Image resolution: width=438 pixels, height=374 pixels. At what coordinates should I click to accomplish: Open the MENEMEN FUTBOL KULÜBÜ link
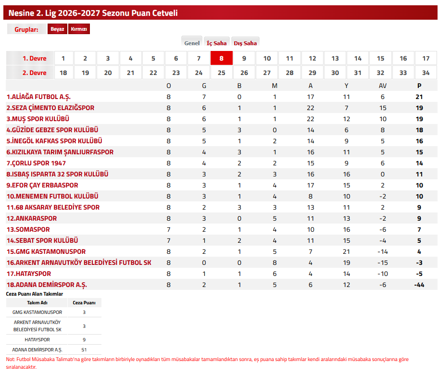52,196
